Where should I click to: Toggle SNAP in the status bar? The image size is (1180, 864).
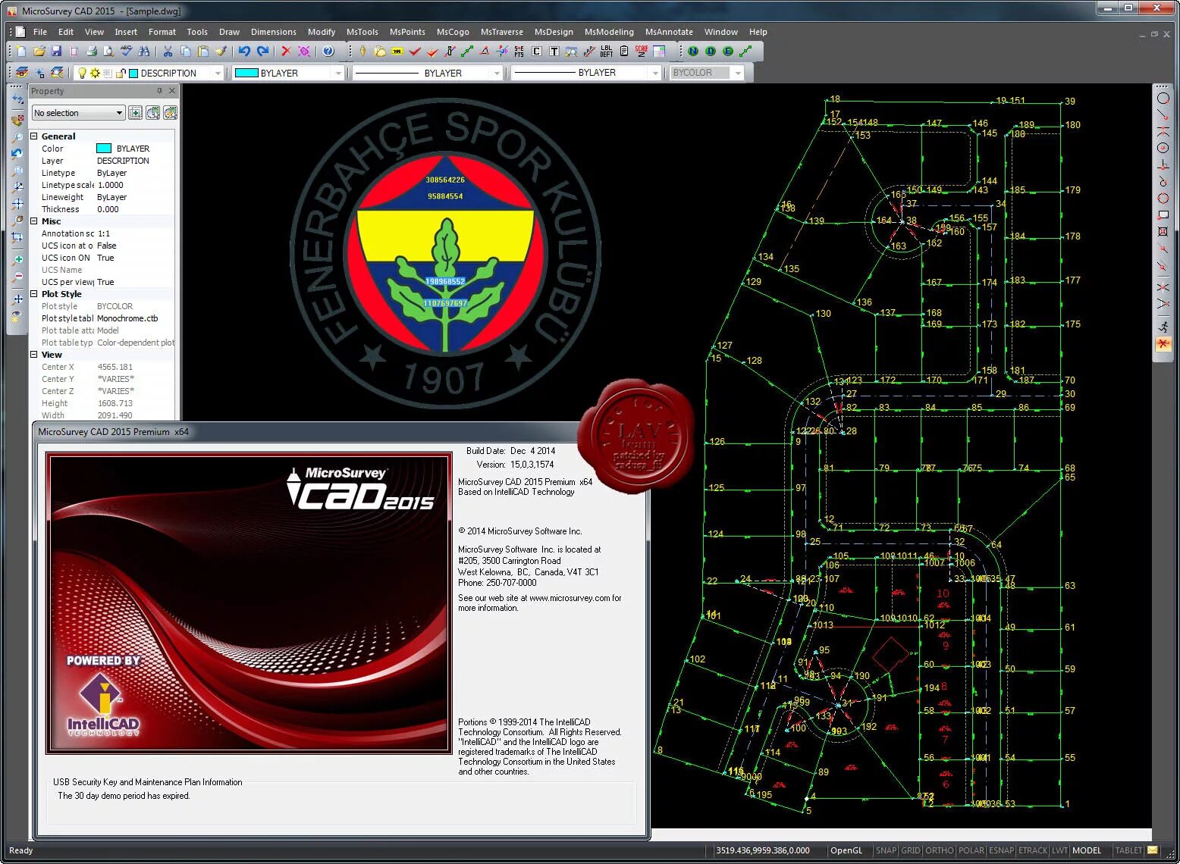point(886,850)
